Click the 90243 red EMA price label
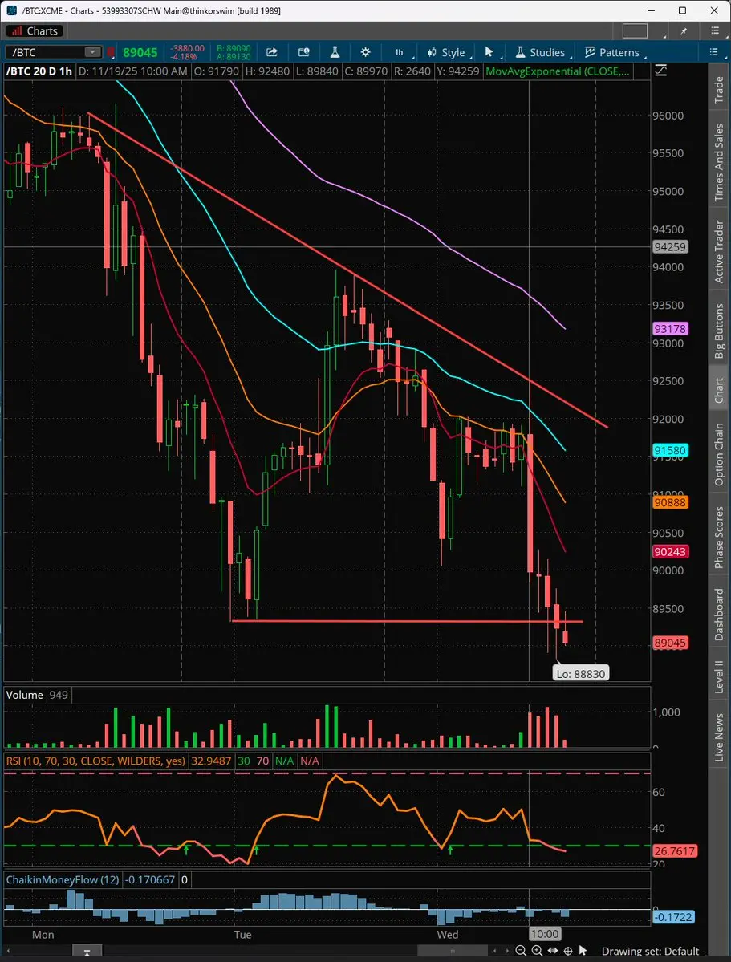Screen dimensions: 731x962 point(670,551)
